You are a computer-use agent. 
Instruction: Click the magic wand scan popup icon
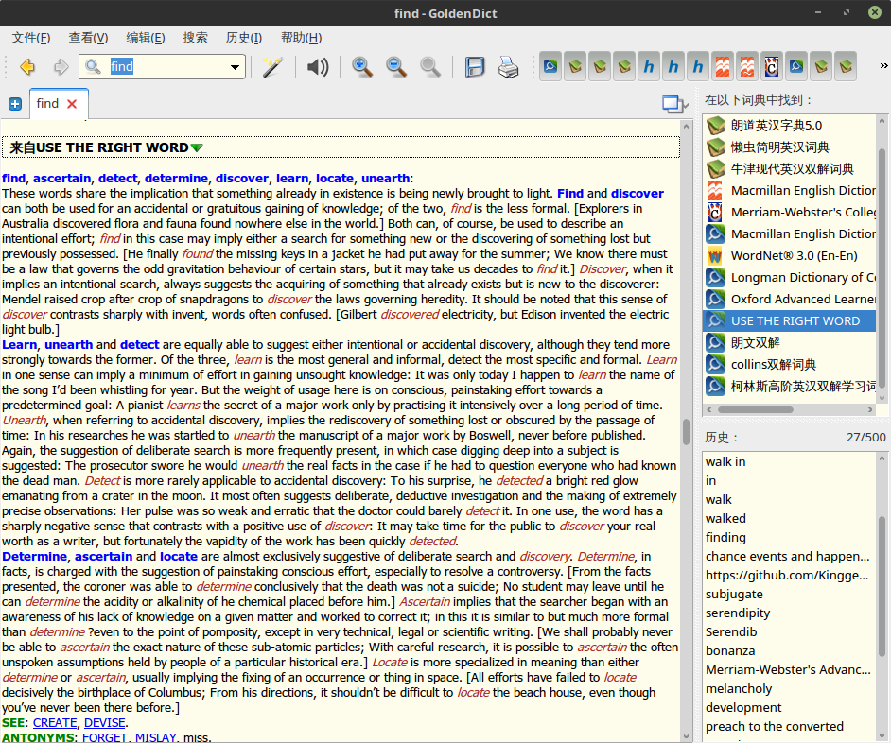point(272,67)
